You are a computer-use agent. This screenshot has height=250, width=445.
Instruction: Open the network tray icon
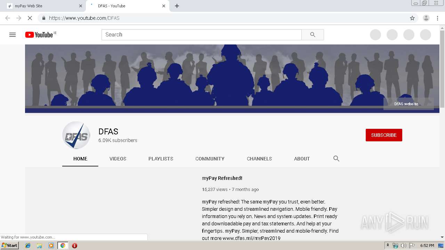click(x=395, y=245)
